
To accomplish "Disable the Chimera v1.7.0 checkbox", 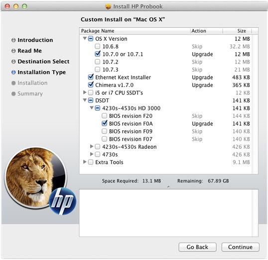I will click(x=91, y=85).
